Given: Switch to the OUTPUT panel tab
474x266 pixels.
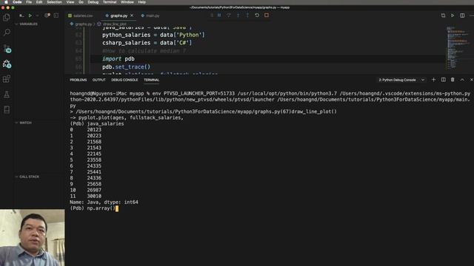Looking at the screenshot, I should (x=99, y=80).
